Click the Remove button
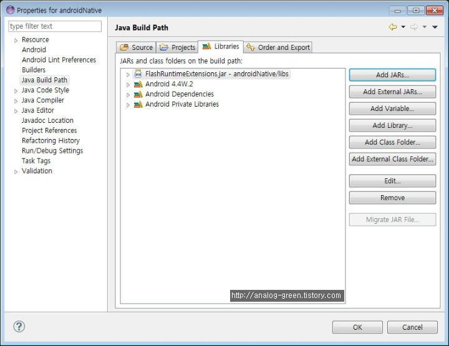The image size is (449, 346). (392, 198)
